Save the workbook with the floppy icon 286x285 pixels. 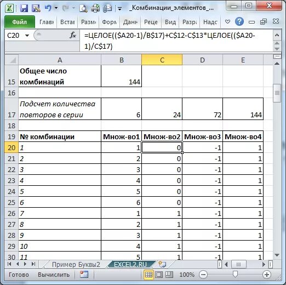24,8
